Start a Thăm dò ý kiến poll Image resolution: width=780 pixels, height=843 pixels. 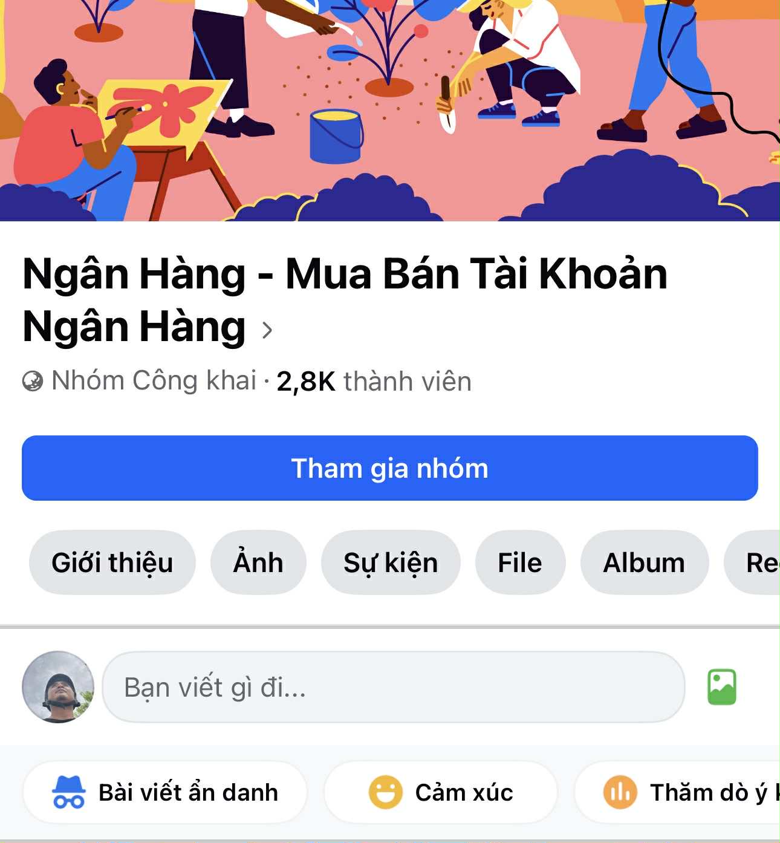click(677, 792)
